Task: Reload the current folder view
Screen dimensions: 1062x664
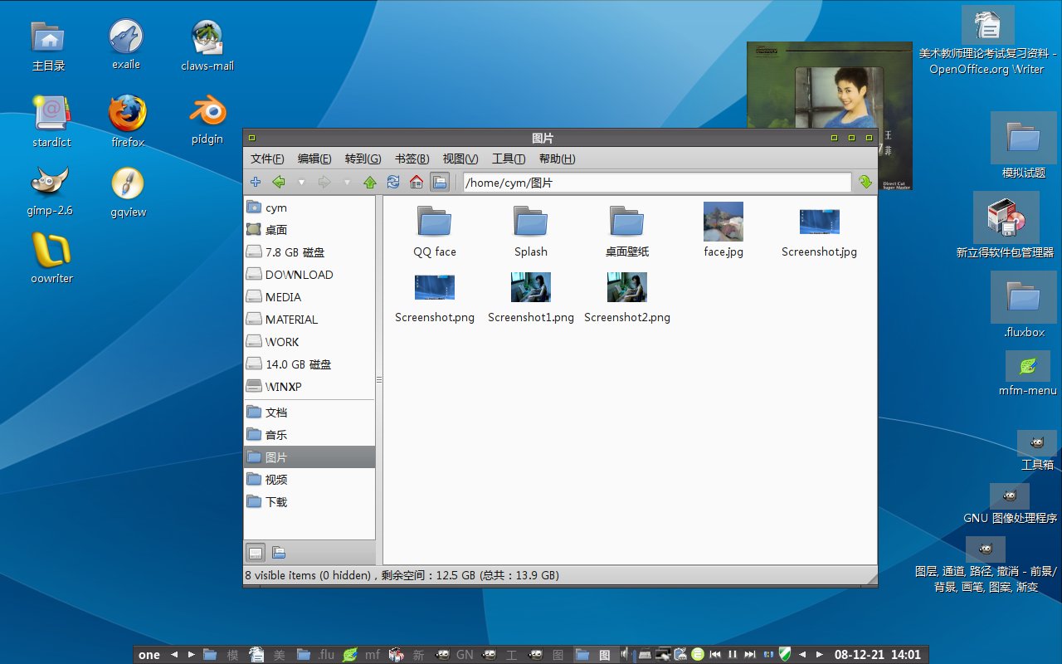Action: tap(393, 182)
